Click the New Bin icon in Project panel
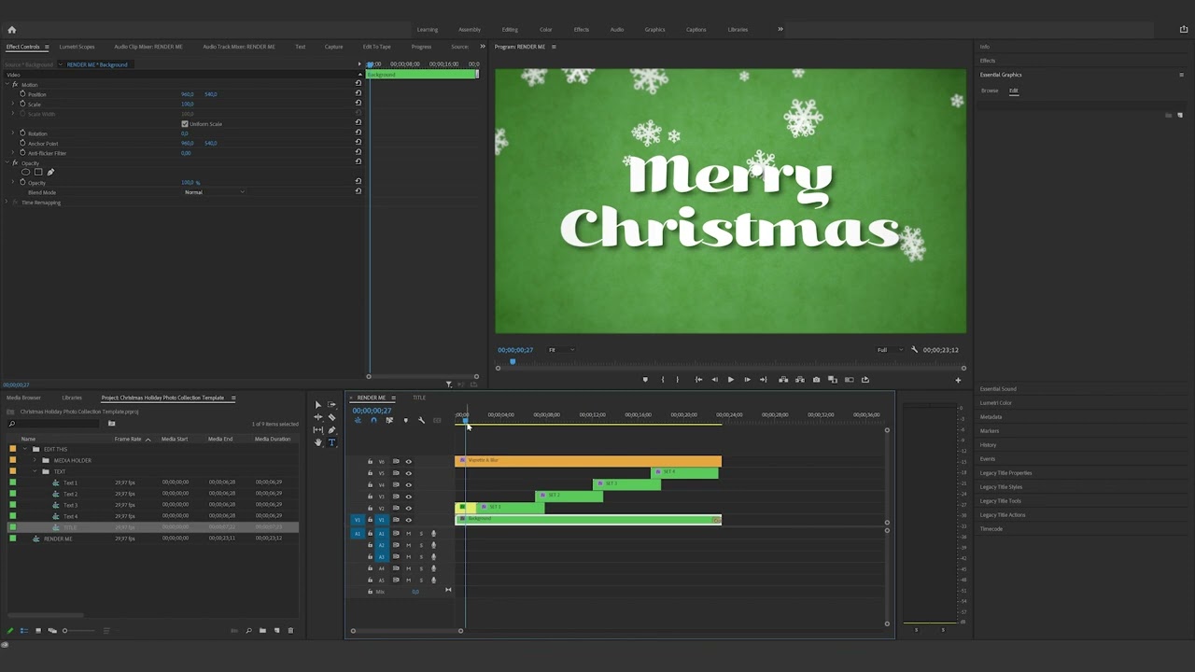1195x672 pixels. (262, 631)
